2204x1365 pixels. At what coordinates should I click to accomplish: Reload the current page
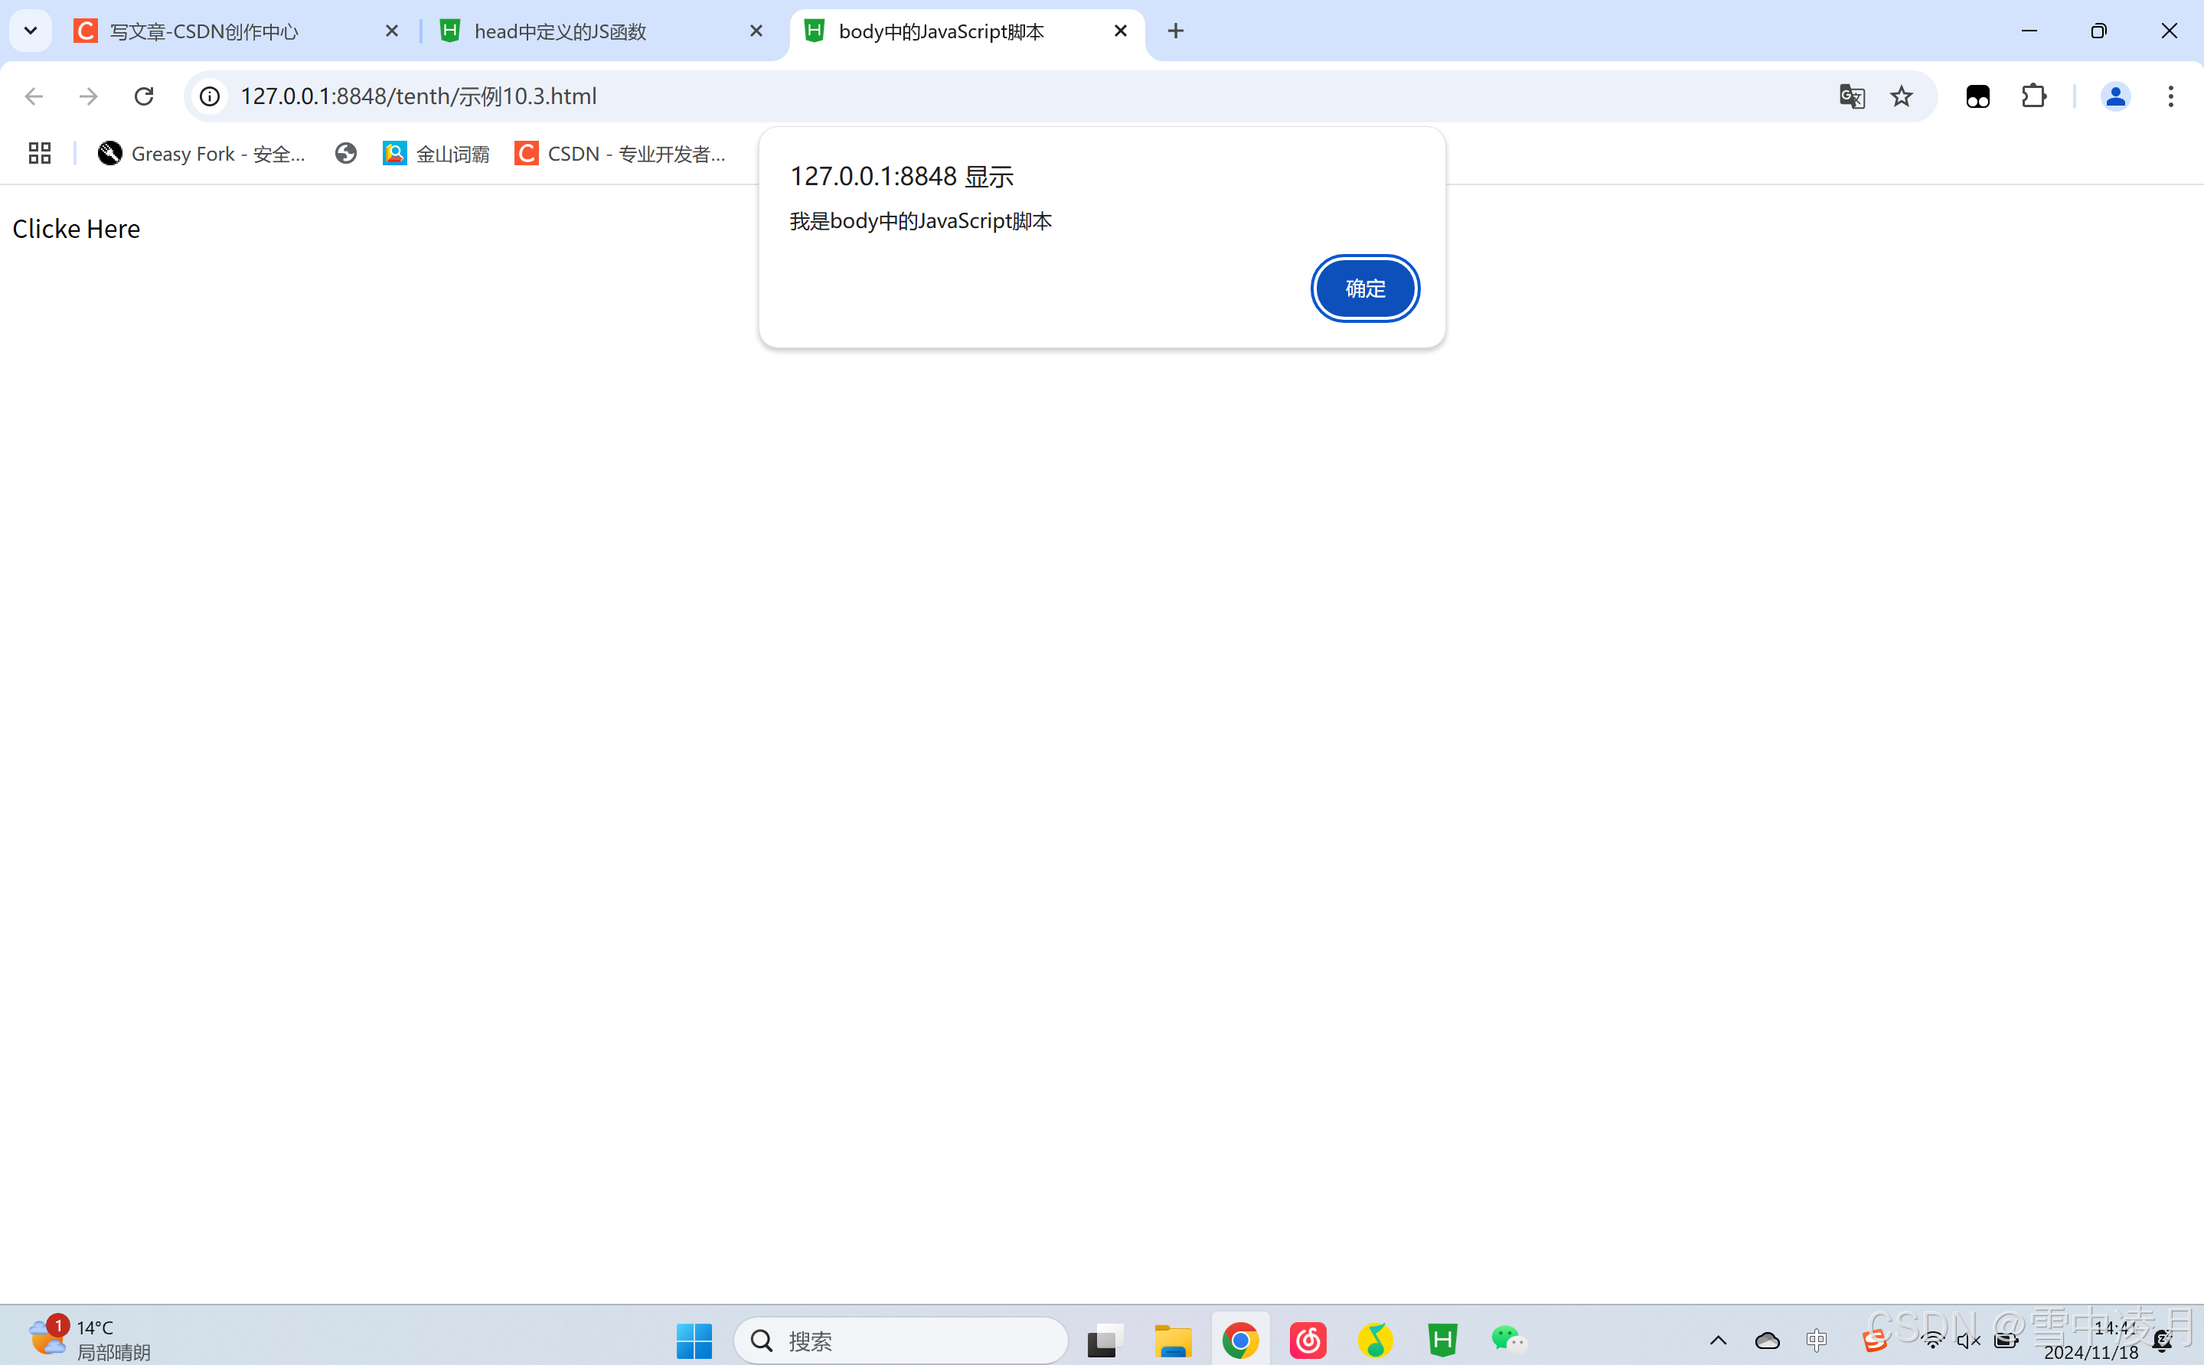coord(144,96)
